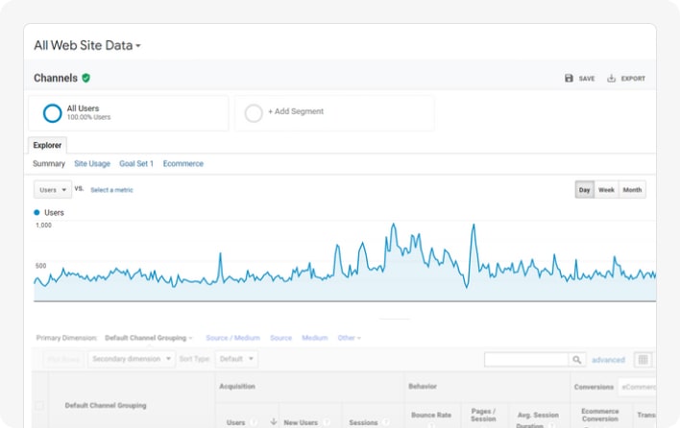The width and height of the screenshot is (680, 428).
Task: Select the Summary sub-tab
Action: [x=49, y=164]
